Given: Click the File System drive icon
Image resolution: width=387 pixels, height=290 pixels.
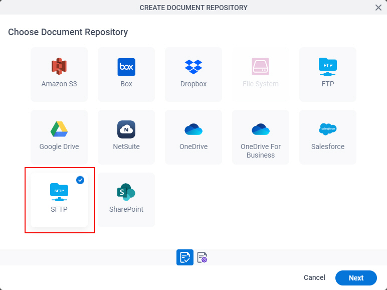Looking at the screenshot, I should (260, 66).
